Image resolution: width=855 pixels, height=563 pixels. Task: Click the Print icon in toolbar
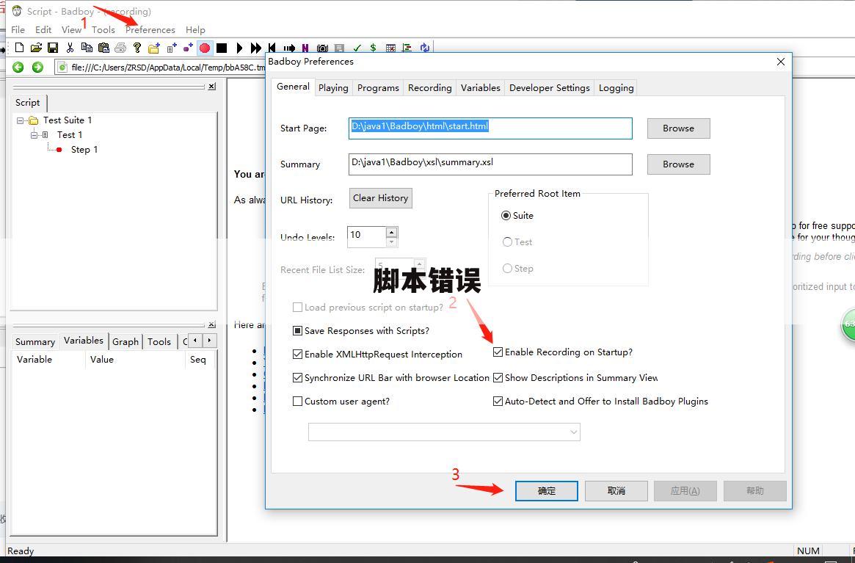120,48
